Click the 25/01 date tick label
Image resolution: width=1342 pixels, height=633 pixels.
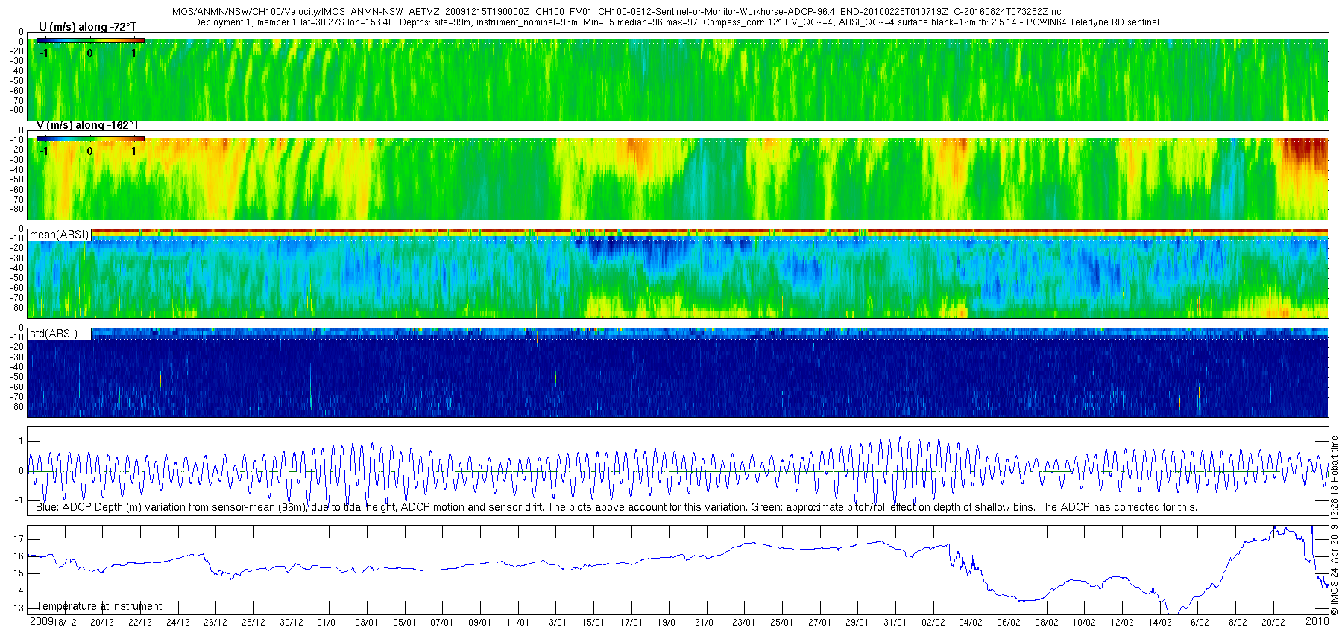coord(781,623)
